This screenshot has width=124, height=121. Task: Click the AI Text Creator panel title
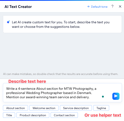point(18,7)
